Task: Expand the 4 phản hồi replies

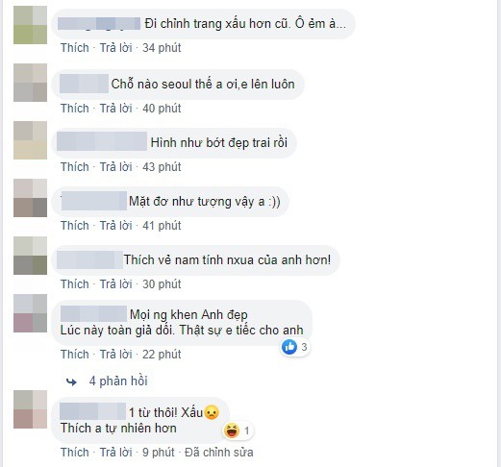Action: click(x=118, y=381)
